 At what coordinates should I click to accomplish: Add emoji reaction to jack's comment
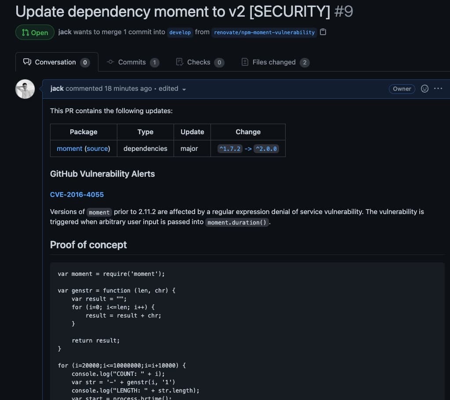click(425, 89)
